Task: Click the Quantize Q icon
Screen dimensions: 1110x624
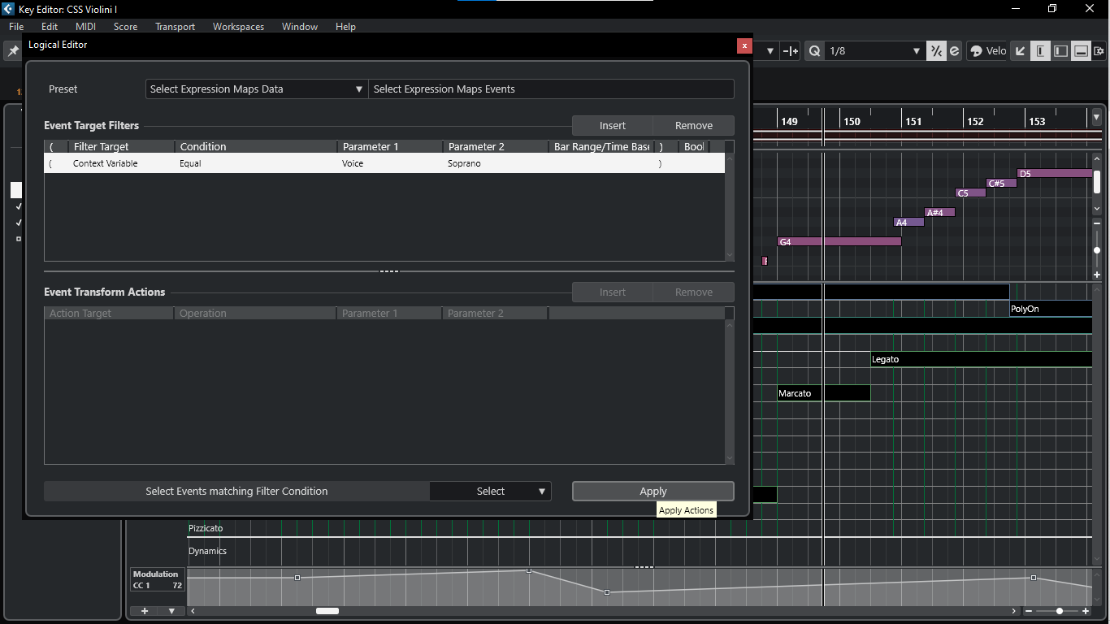Action: pos(814,51)
